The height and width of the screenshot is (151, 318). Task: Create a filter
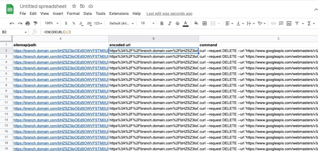click(297, 23)
